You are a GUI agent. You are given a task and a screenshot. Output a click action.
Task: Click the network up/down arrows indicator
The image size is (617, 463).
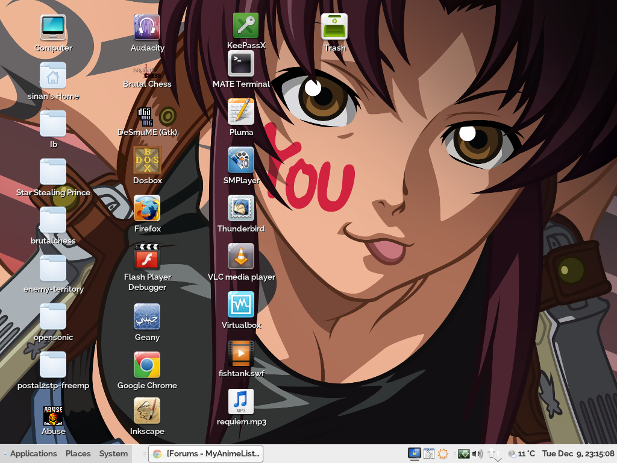(494, 455)
